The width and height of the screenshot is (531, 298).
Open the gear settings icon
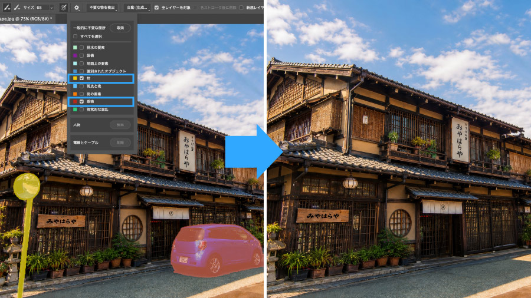[x=77, y=8]
